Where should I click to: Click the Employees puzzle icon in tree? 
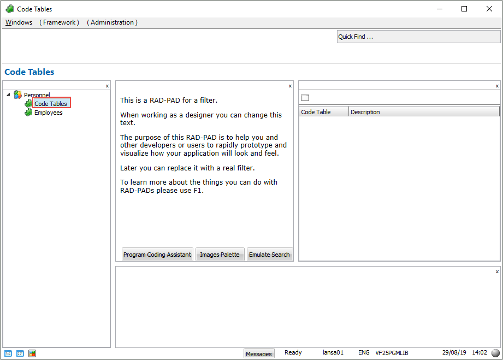[28, 113]
